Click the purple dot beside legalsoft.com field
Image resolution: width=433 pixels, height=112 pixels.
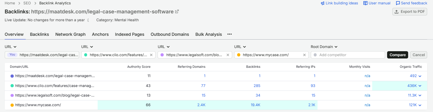(162, 55)
